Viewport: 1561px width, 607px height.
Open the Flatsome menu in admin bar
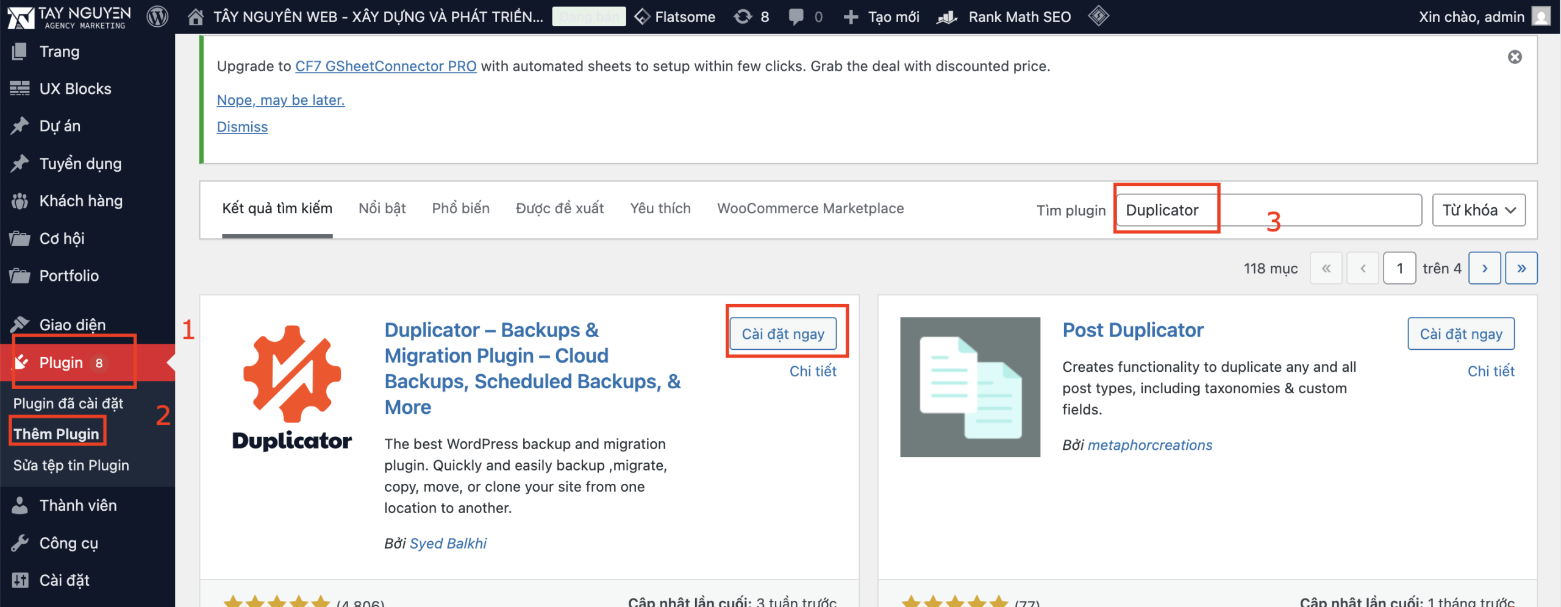coord(675,16)
